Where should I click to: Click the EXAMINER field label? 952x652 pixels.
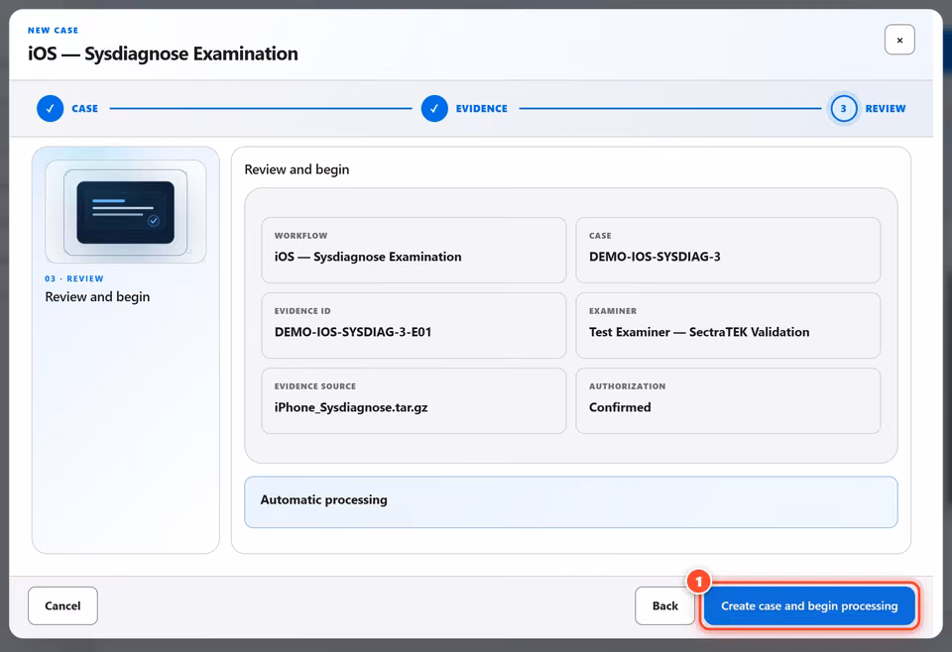(613, 310)
